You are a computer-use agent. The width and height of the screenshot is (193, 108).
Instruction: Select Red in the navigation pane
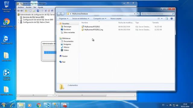[x=64, y=62]
